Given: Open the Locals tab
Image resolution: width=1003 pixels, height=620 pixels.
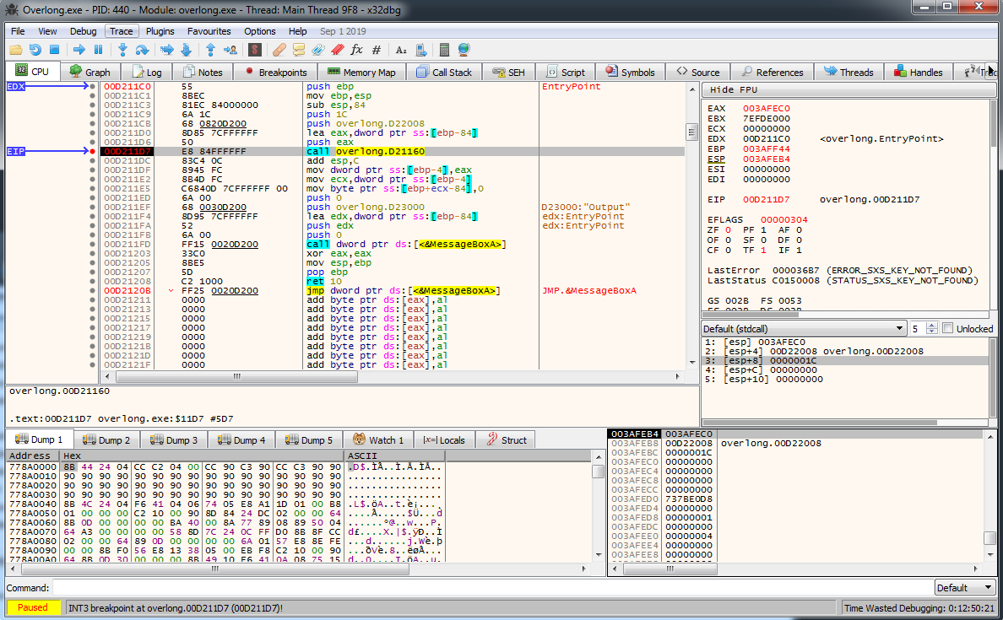Looking at the screenshot, I should coord(444,439).
